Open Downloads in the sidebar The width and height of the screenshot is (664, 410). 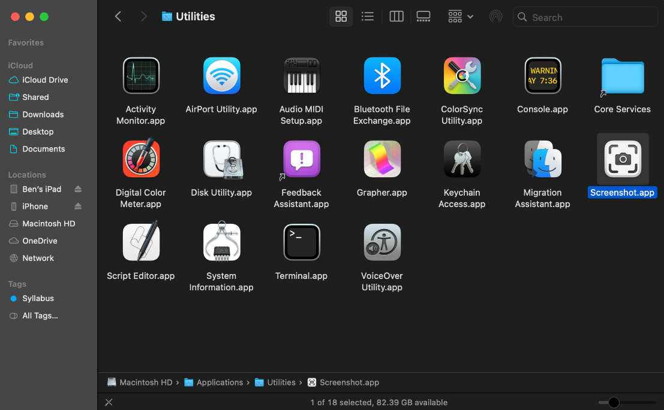tap(43, 114)
